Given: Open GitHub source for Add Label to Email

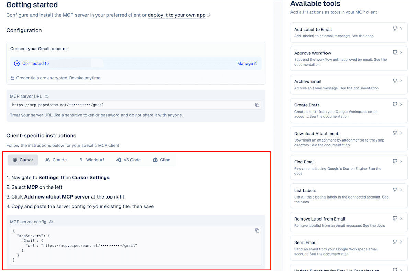Looking at the screenshot, I should pos(395,29).
